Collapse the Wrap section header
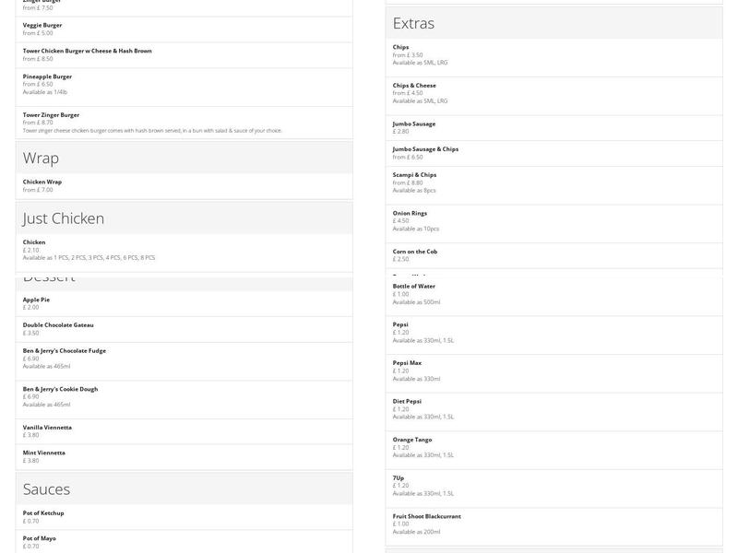The height and width of the screenshot is (553, 738). 184,158
